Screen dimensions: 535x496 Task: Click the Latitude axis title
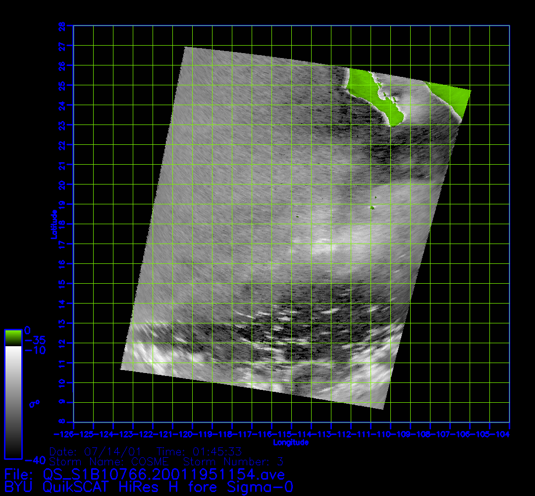(53, 224)
